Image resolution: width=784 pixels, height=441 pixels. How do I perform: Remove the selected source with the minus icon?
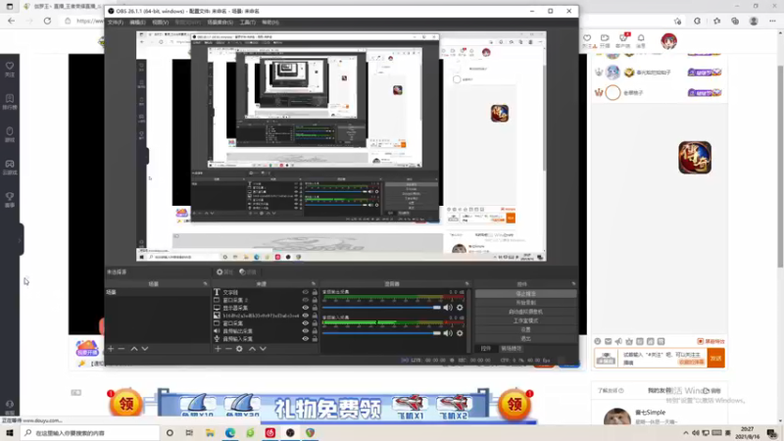(x=228, y=349)
